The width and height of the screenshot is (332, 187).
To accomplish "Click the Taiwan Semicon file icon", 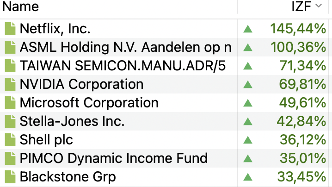I will (10, 66).
